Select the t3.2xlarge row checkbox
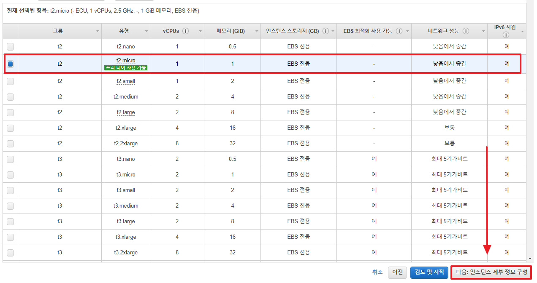Image resolution: width=537 pixels, height=283 pixels. click(10, 253)
